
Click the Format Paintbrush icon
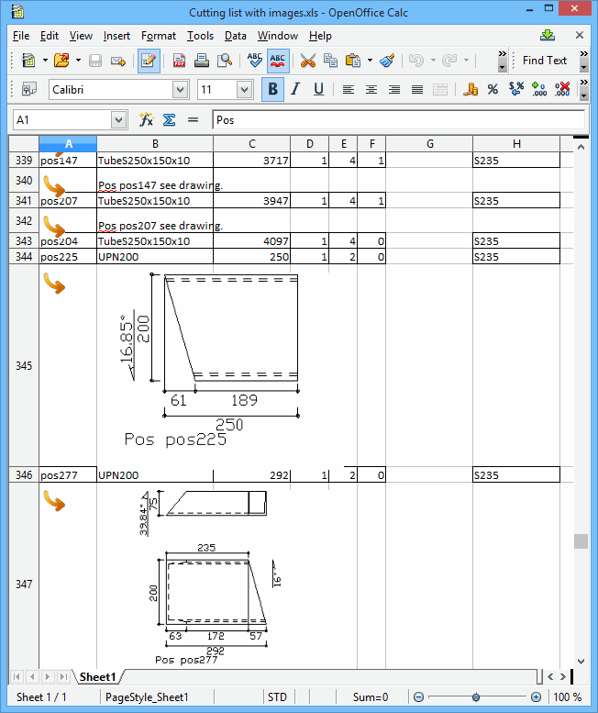point(387,61)
